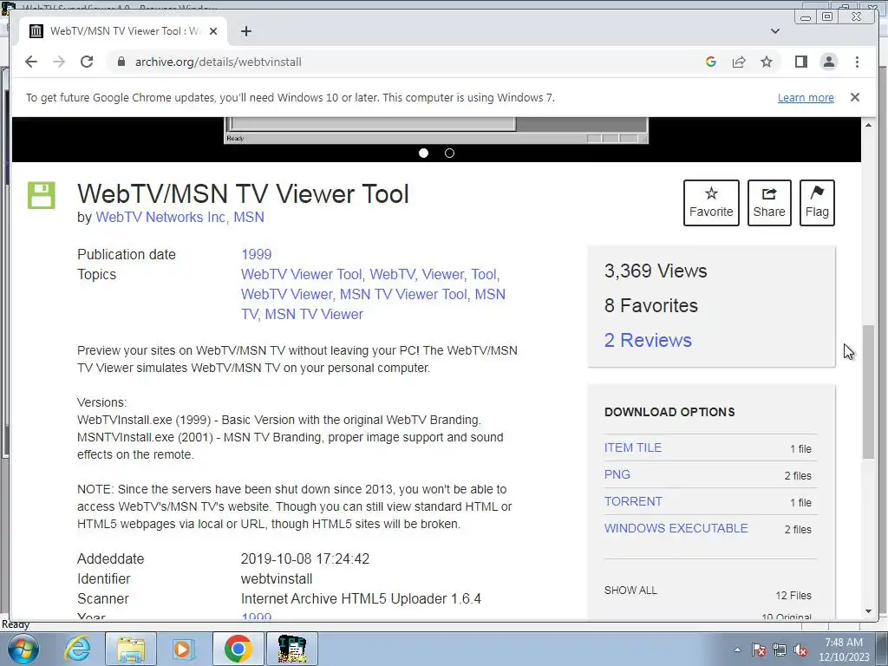The width and height of the screenshot is (888, 666).
Task: Show all 12 files
Action: coord(630,590)
